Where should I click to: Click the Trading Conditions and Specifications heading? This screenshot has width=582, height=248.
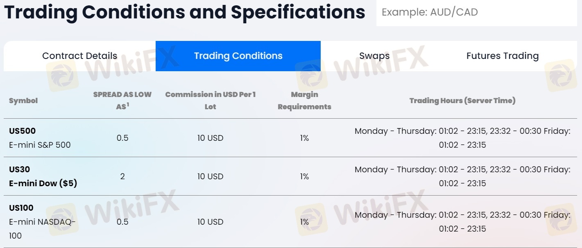coord(184,13)
